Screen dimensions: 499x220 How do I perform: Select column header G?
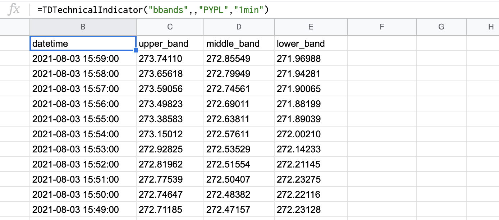coord(441,27)
